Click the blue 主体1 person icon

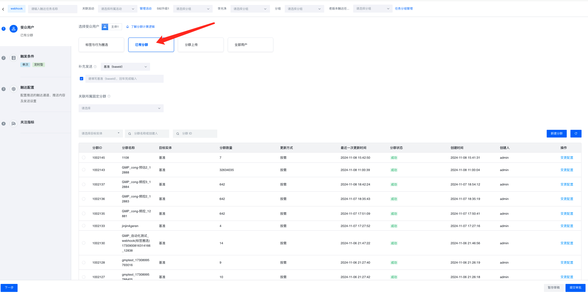click(x=105, y=27)
